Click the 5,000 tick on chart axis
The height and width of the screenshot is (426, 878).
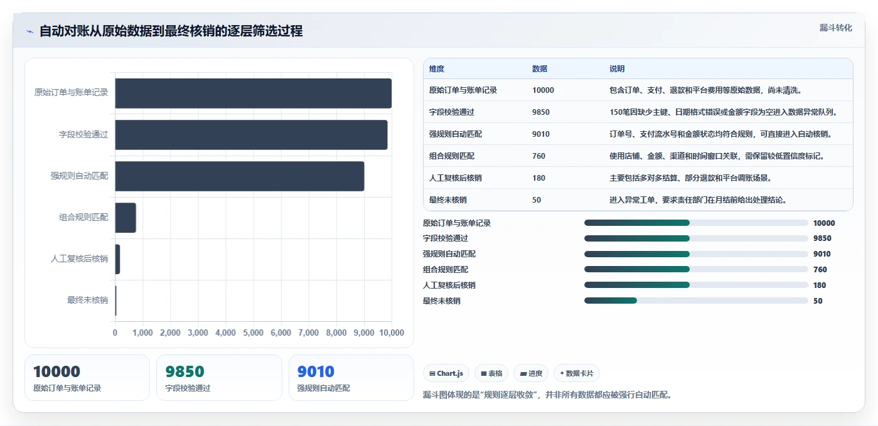tap(253, 333)
